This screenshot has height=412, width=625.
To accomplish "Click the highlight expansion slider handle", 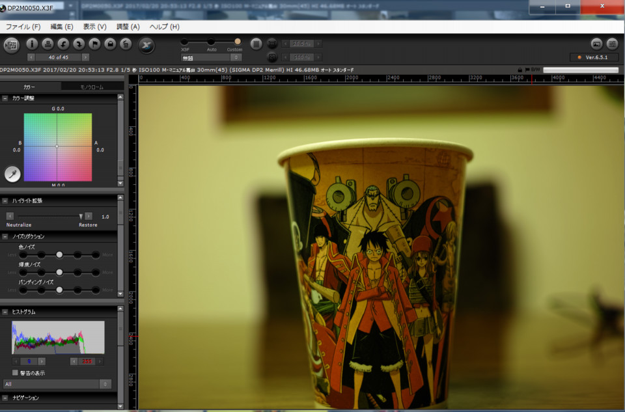I will [x=81, y=216].
